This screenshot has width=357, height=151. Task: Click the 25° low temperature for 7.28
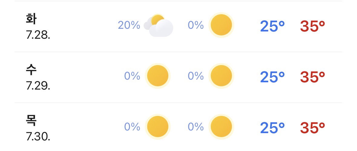pos(272,26)
